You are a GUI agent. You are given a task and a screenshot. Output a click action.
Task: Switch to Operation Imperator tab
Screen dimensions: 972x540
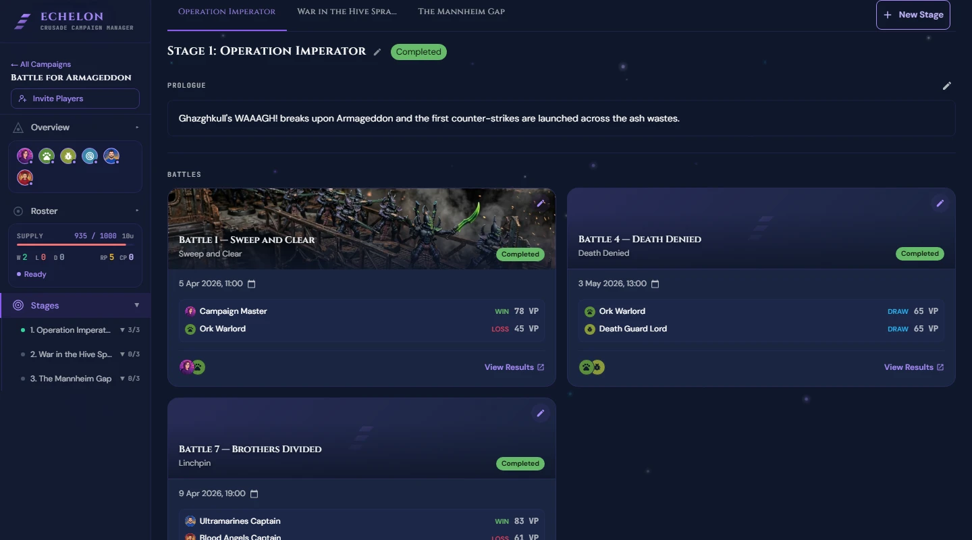[227, 11]
